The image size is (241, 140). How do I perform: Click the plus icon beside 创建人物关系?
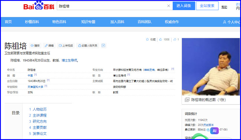click(x=103, y=46)
